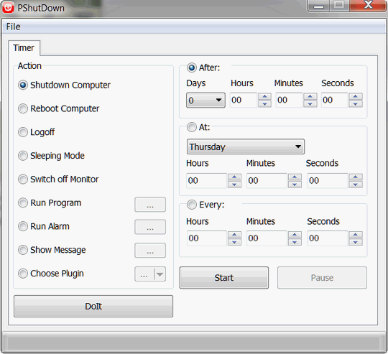Open the File menu
The width and height of the screenshot is (388, 354).
[x=14, y=27]
